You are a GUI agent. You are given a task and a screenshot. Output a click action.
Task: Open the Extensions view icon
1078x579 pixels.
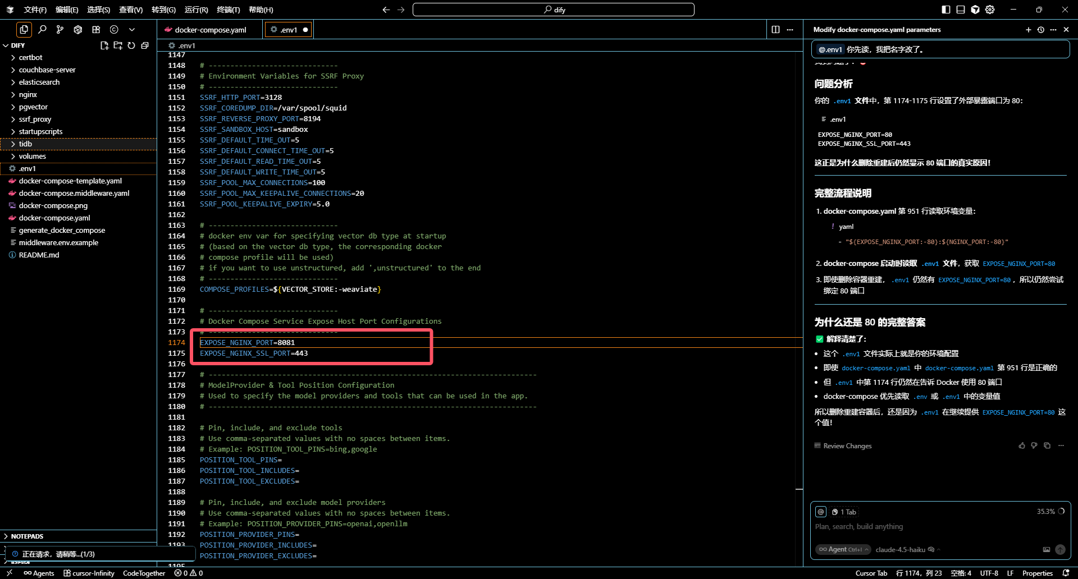pyautogui.click(x=96, y=30)
